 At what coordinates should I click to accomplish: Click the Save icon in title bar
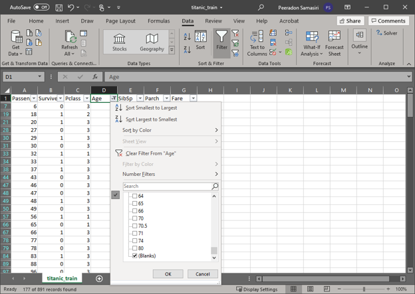(59, 7)
